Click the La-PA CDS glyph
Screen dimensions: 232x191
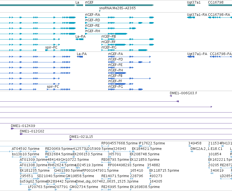click(80, 57)
